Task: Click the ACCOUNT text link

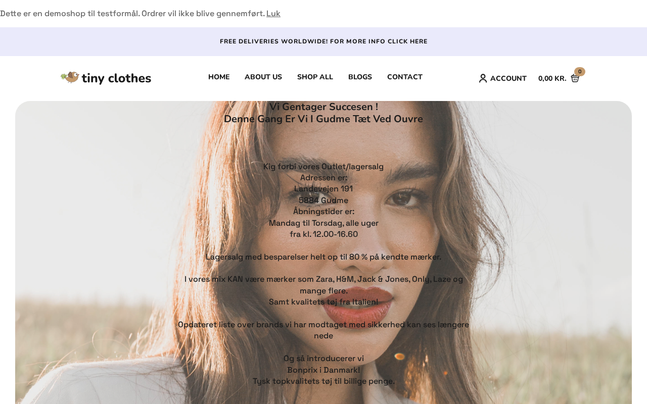Action: pyautogui.click(x=509, y=78)
